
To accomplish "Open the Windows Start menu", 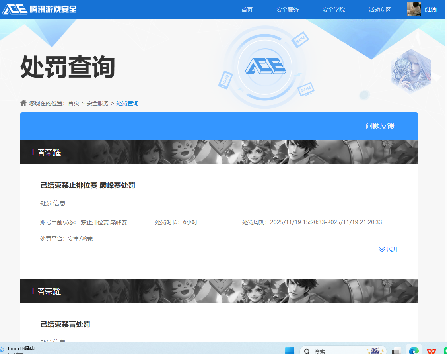I will (290, 351).
